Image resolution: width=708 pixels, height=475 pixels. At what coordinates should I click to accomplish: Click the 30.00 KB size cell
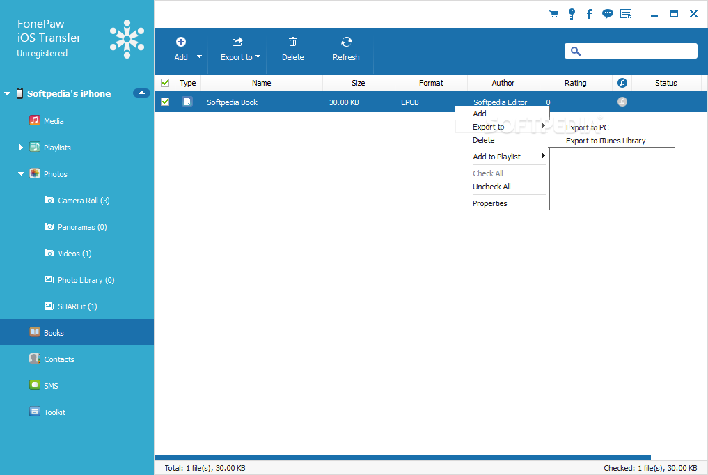click(x=344, y=102)
